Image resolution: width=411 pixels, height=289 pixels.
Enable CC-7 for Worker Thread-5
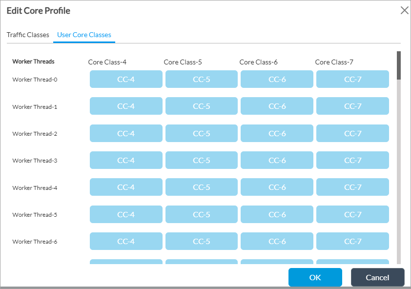[x=352, y=214]
